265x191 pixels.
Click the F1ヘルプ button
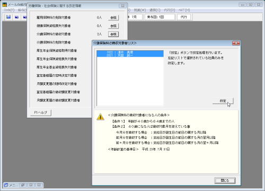(41, 112)
